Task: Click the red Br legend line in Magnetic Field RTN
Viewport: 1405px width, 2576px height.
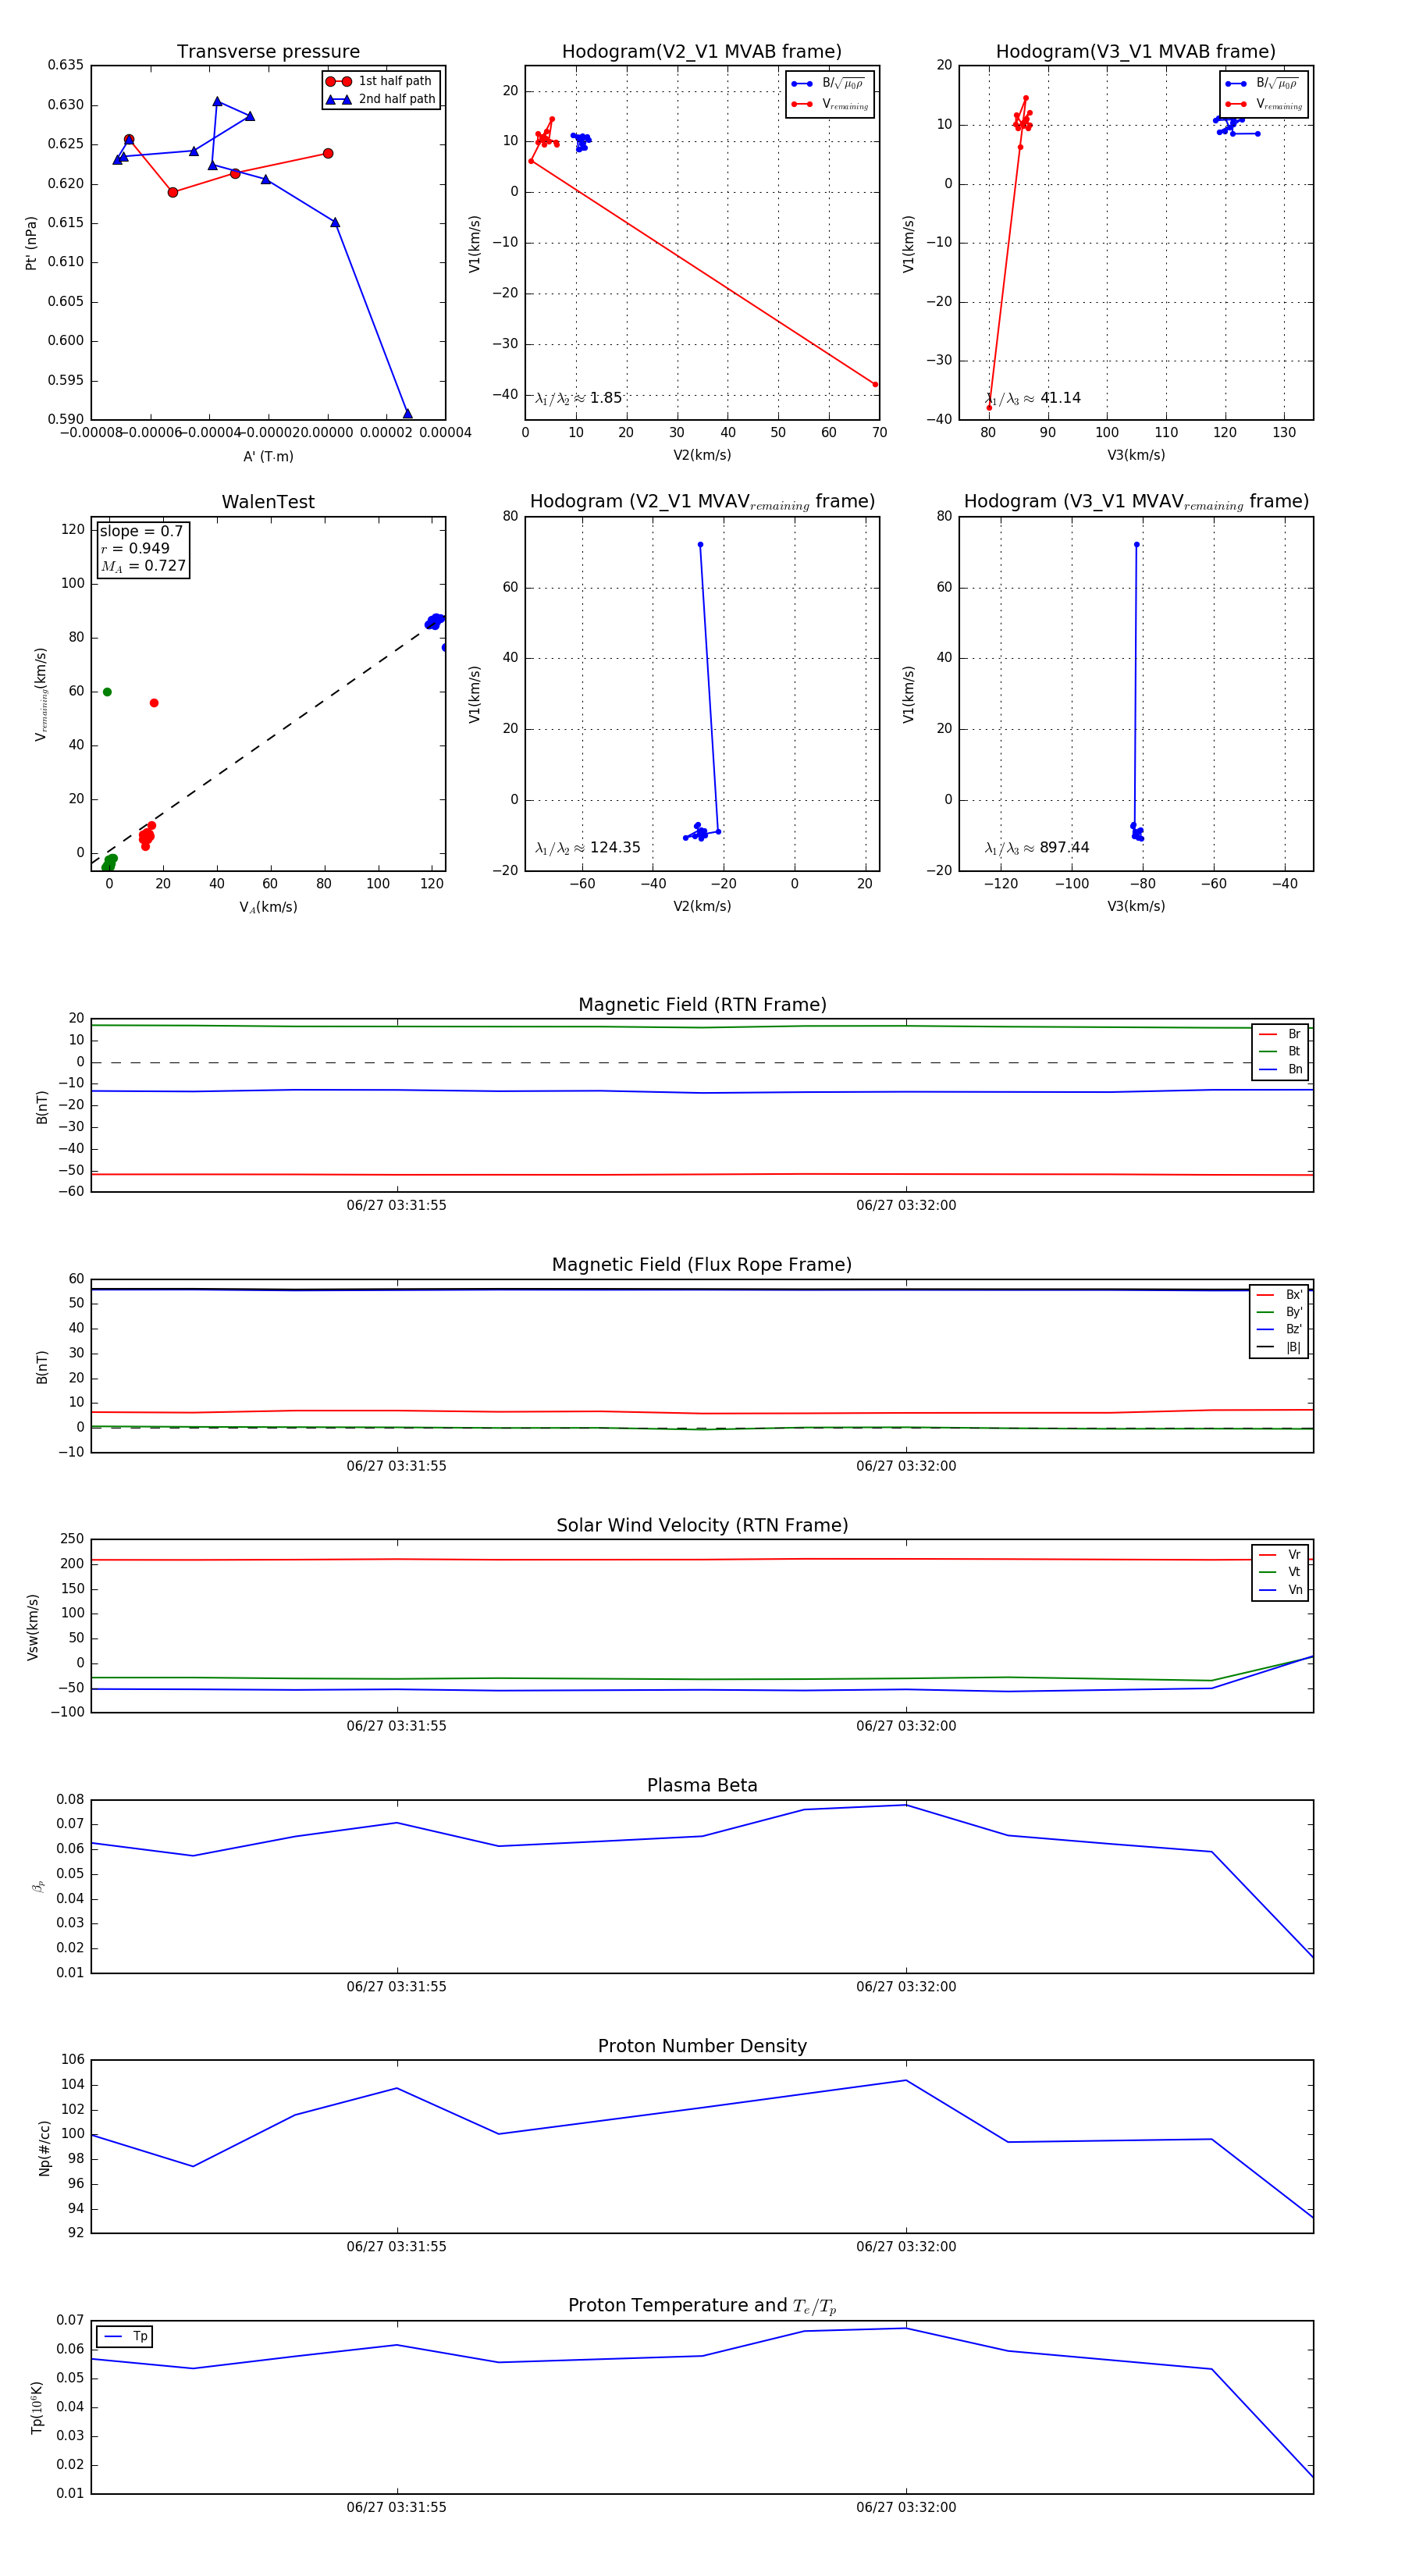Action: pos(1267,1034)
